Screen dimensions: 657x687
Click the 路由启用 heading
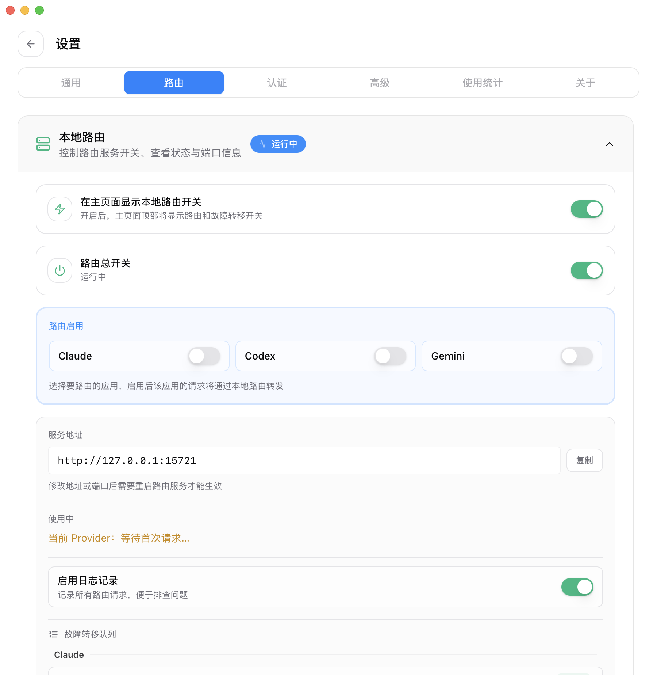[66, 326]
